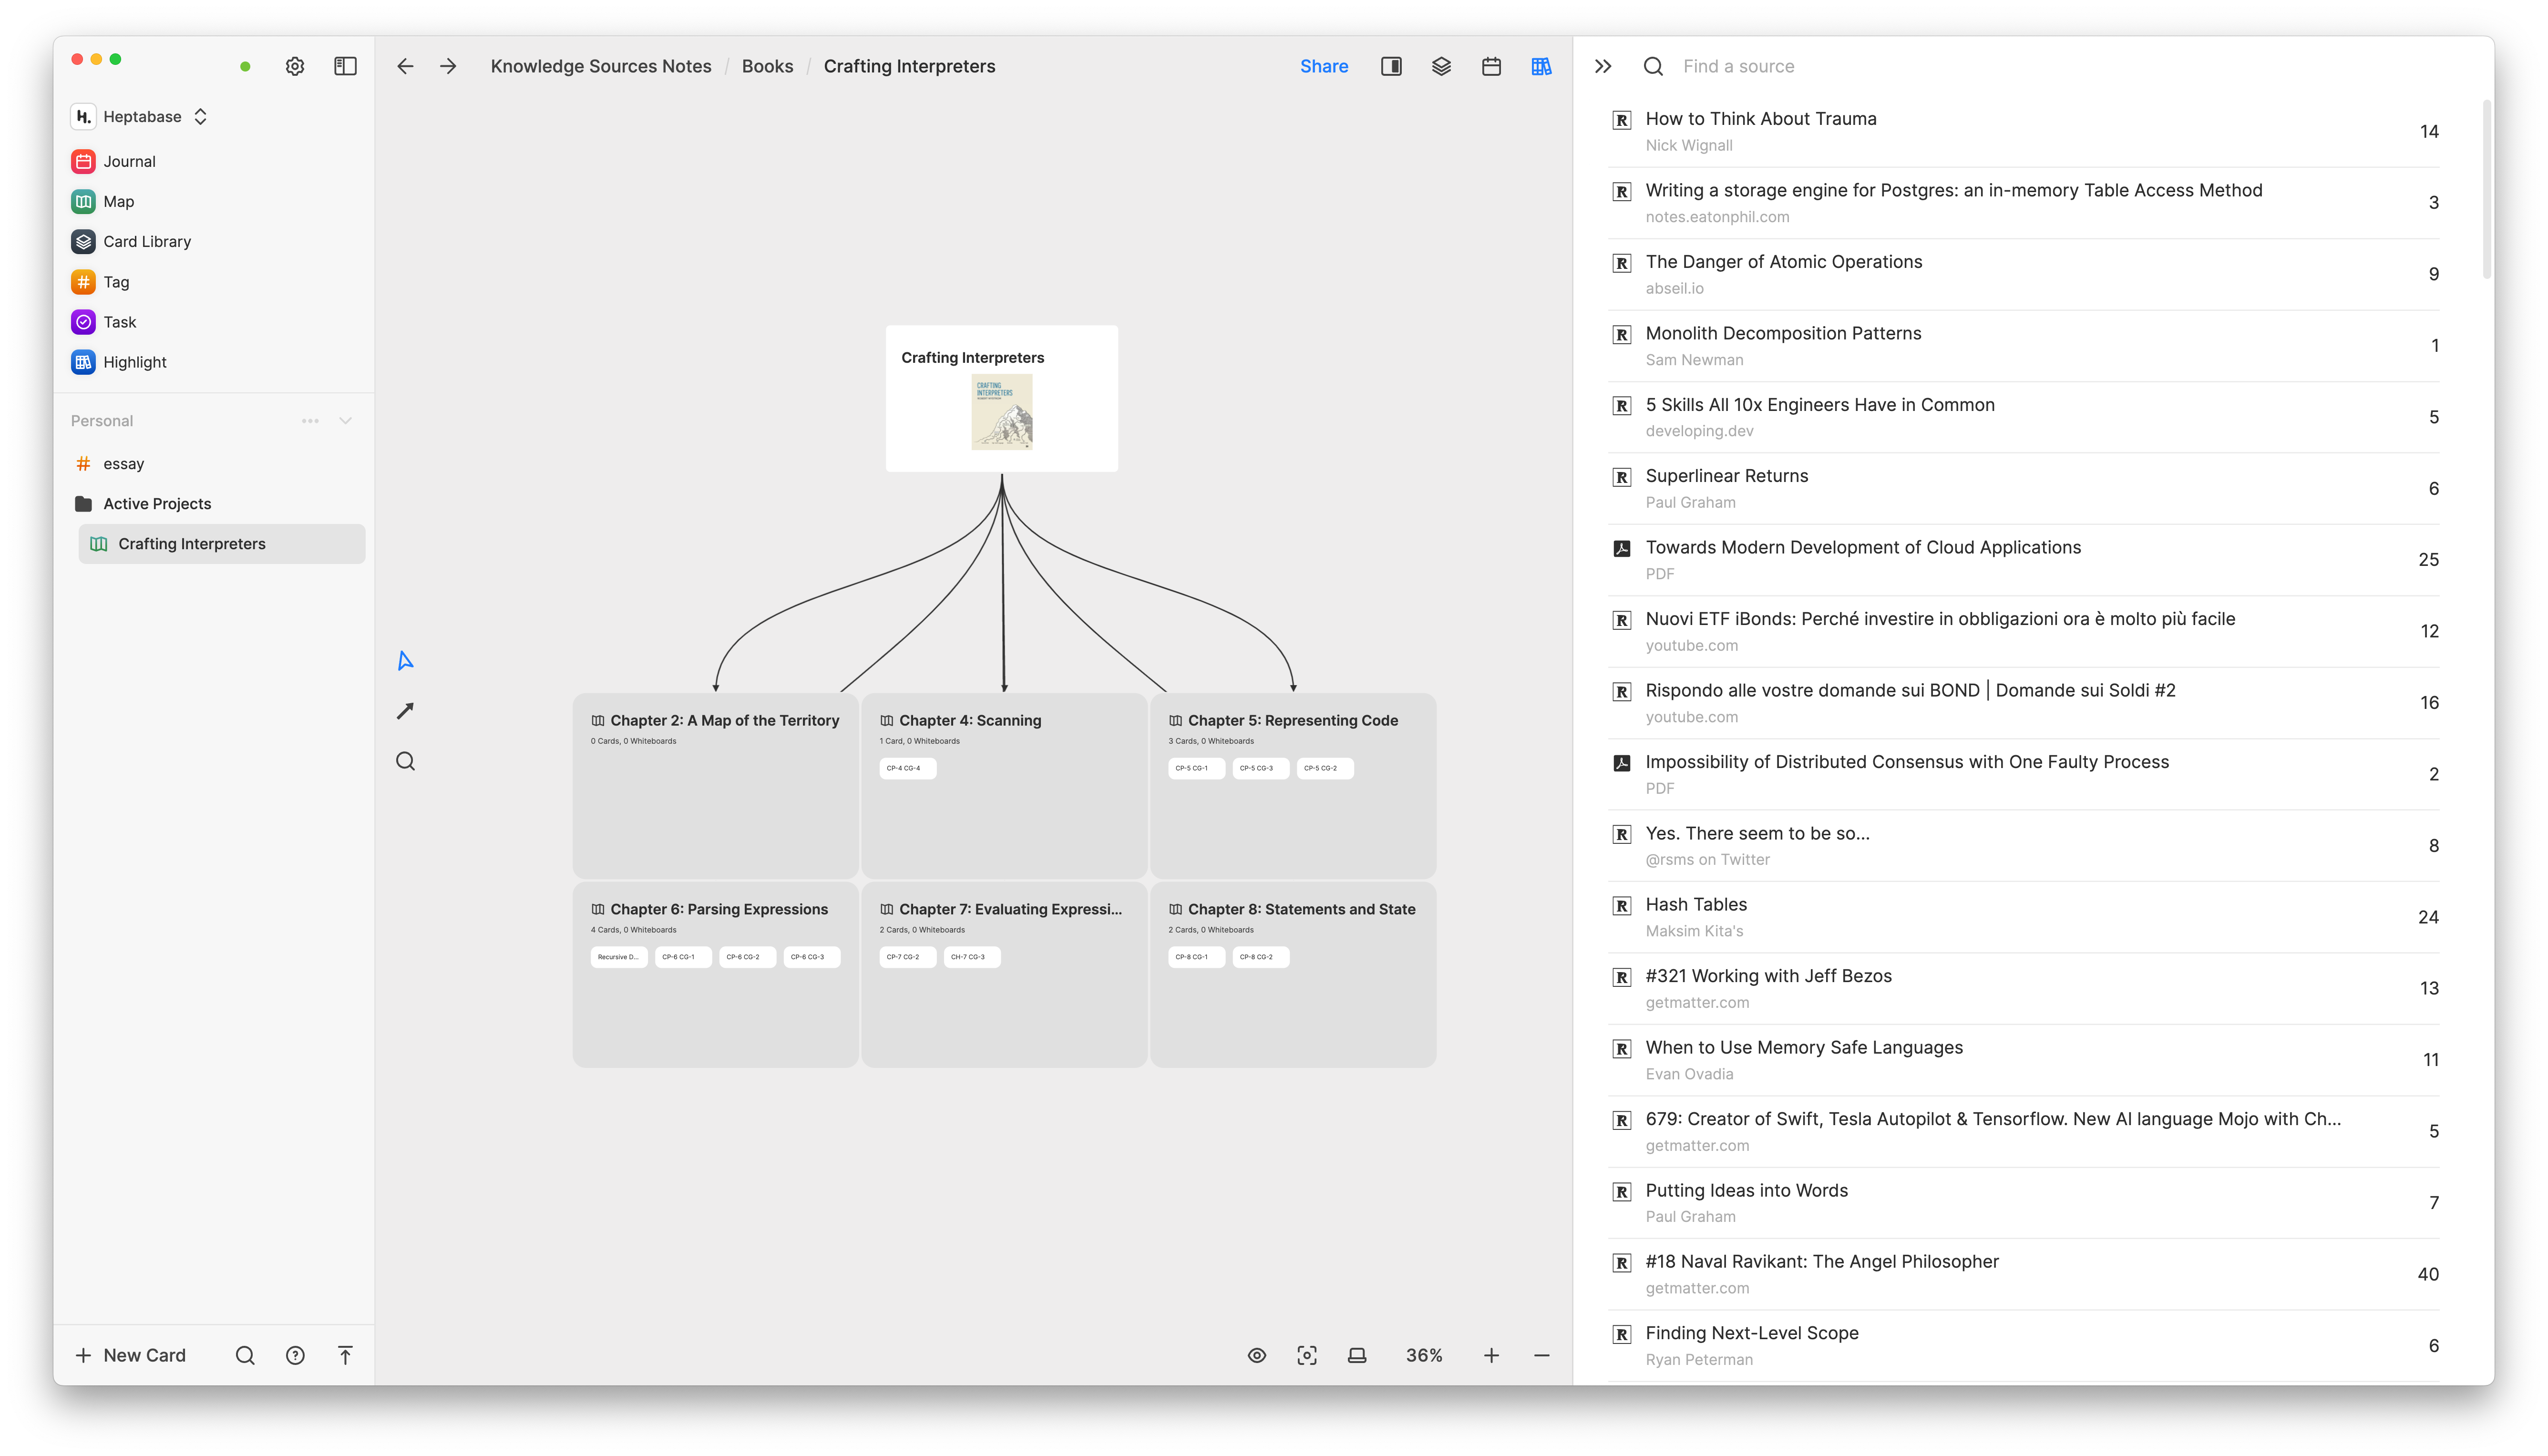2548x1456 pixels.
Task: Click the 36% zoom level indicator
Action: 1424,1355
